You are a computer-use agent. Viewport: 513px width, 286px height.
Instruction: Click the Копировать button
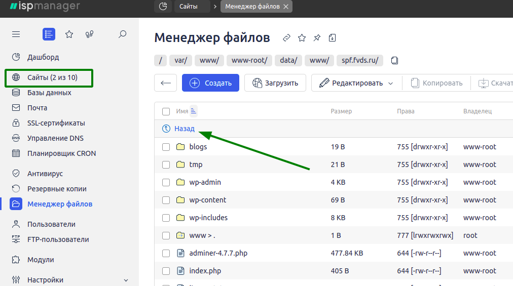[437, 83]
